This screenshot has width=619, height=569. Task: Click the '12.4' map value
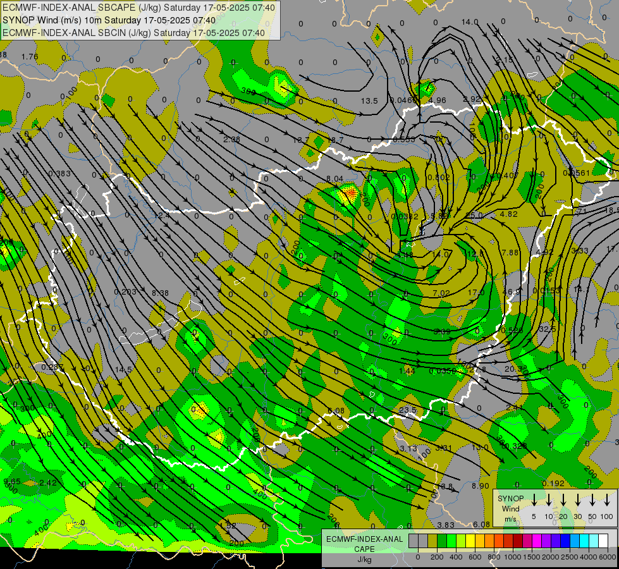tap(162, 216)
